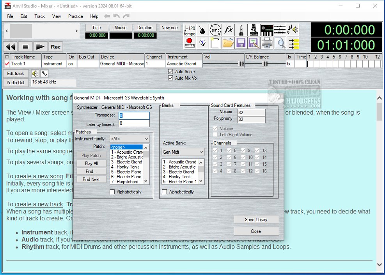
Task: Click the sync icon in toolbar
Action: point(215,30)
